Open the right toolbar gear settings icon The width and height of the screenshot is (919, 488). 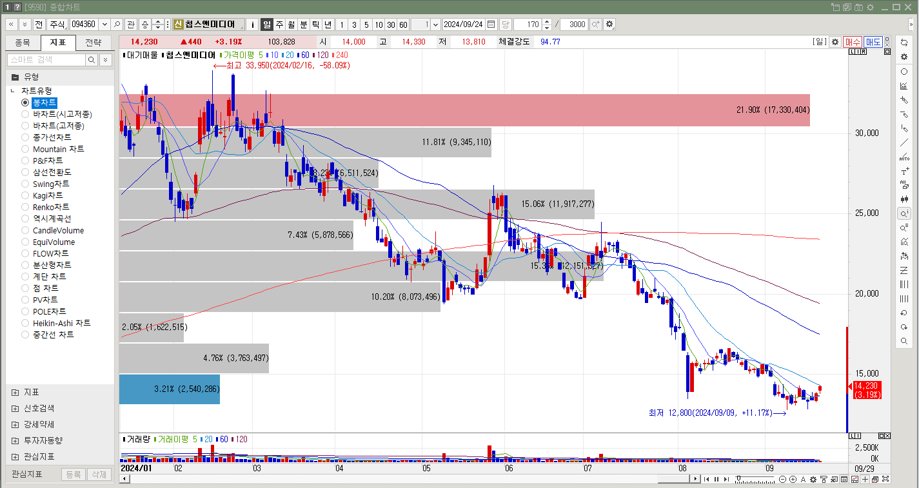tap(904, 57)
